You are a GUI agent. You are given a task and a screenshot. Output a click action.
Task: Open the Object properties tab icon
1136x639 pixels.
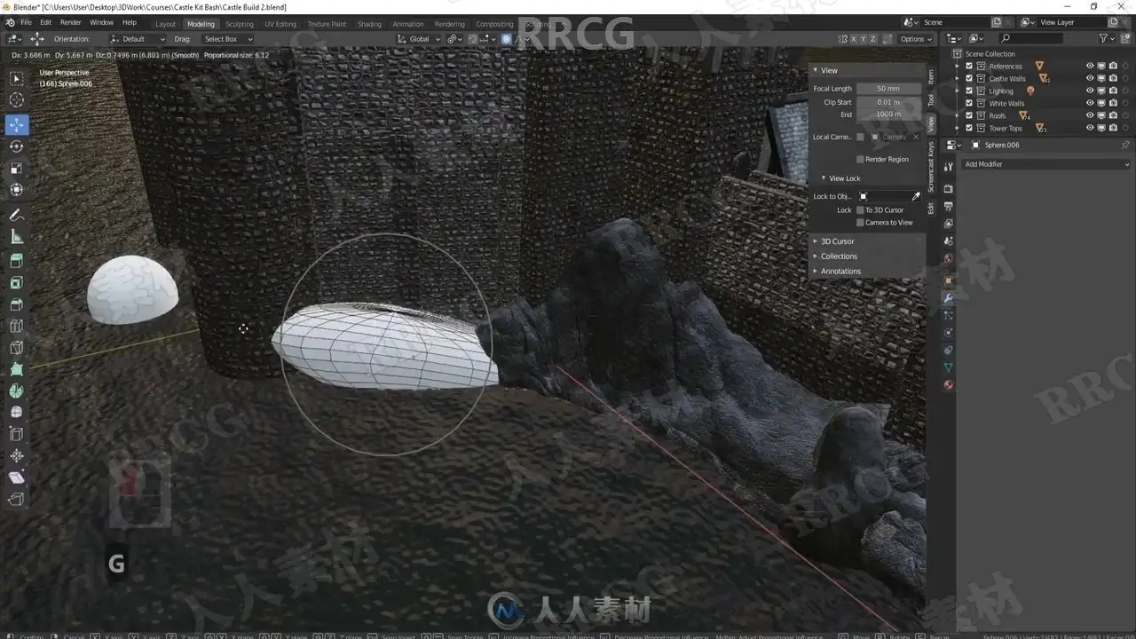point(948,280)
